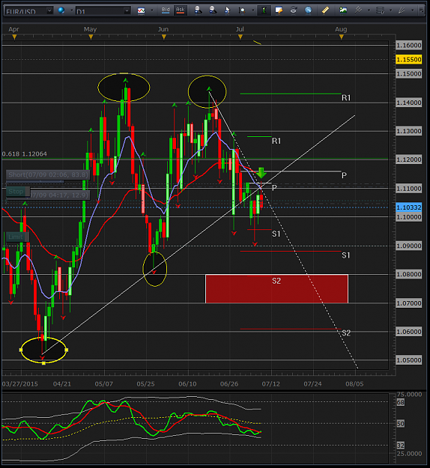Click the 50 level on indicator scale
The width and height of the screenshot is (430, 468).
[x=401, y=424]
